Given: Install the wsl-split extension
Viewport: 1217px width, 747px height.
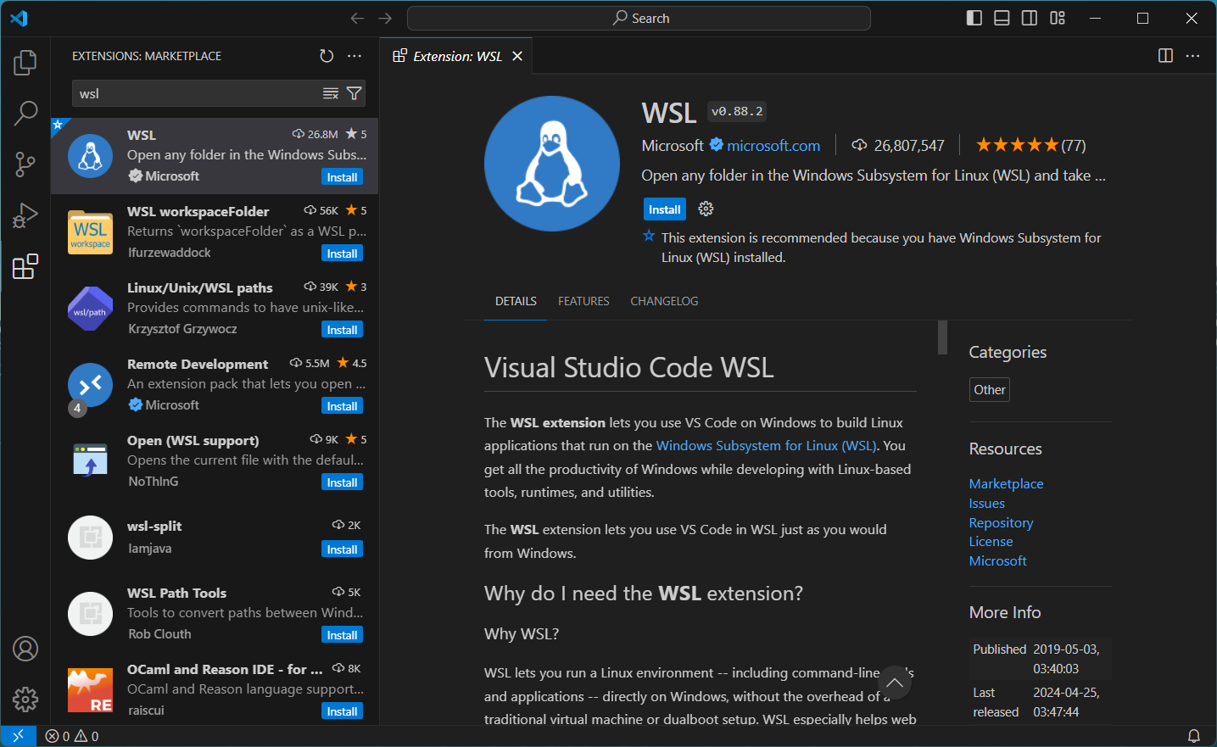Looking at the screenshot, I should point(342,549).
